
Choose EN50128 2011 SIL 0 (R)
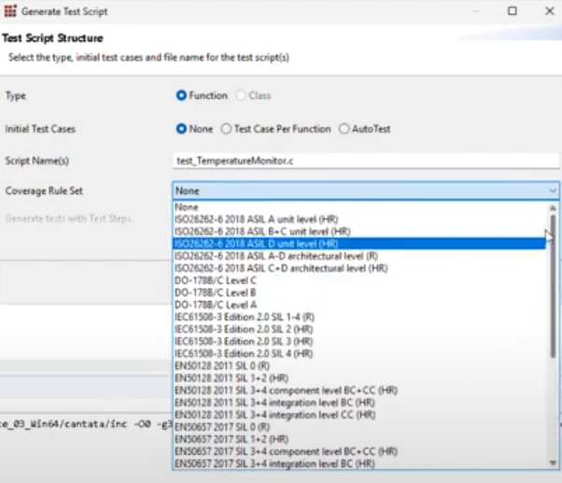(359, 365)
